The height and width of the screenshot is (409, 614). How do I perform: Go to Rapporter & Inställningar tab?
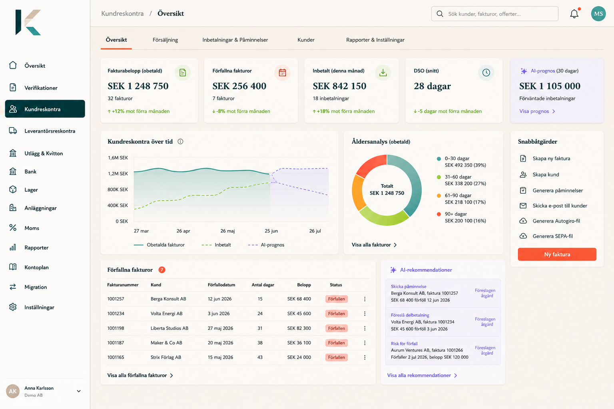[x=375, y=40]
